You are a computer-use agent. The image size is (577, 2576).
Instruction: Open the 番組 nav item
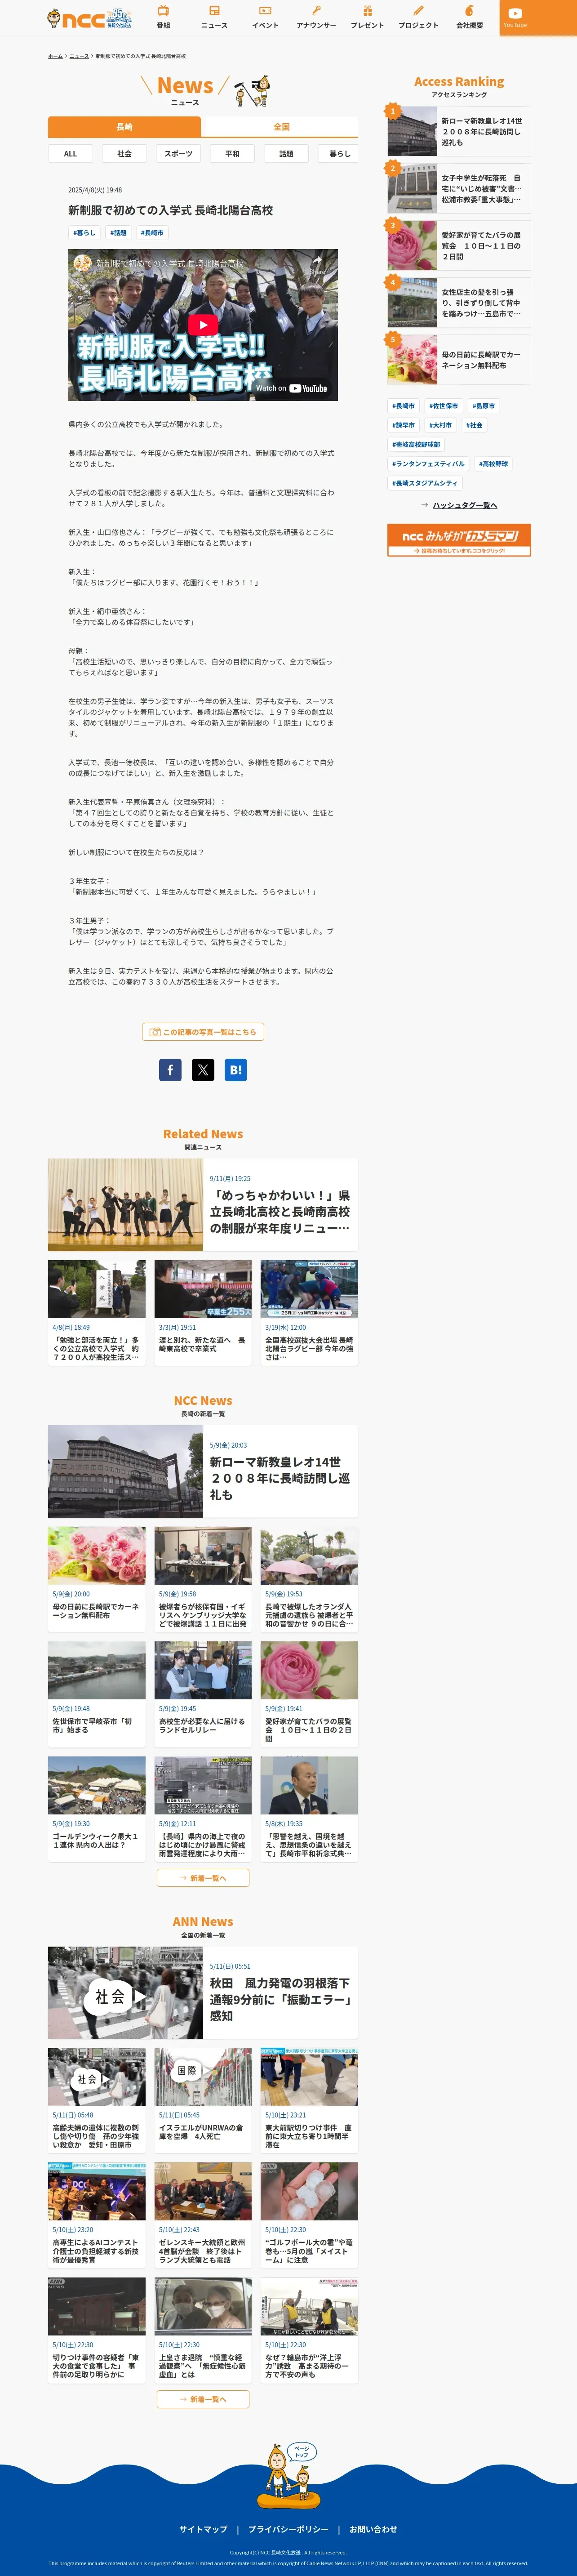click(163, 18)
